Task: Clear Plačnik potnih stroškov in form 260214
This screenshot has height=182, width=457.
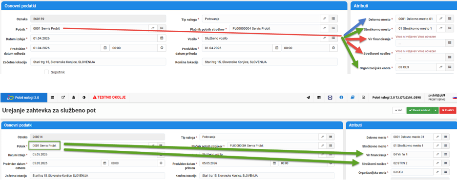Action: point(322,145)
